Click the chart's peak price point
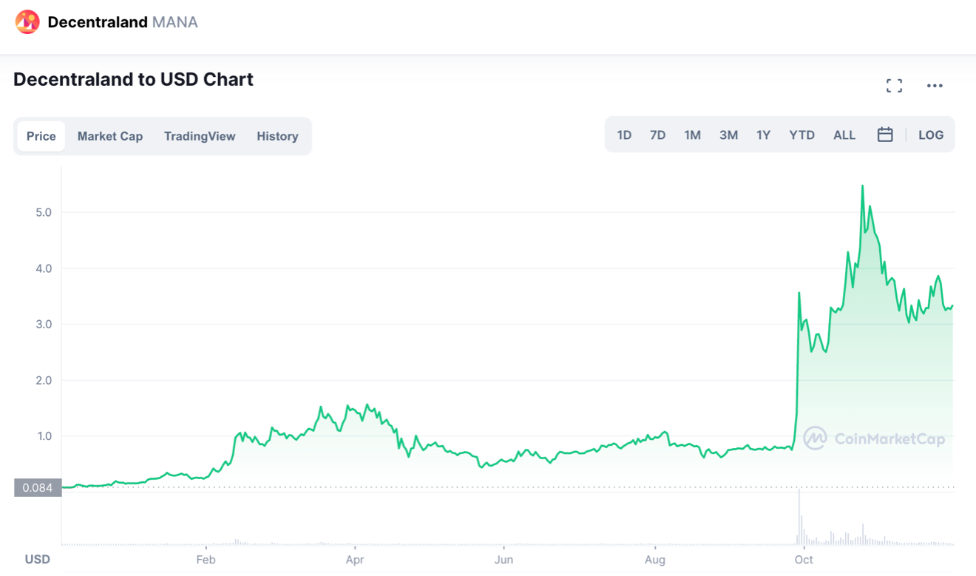This screenshot has height=576, width=976. [x=862, y=186]
